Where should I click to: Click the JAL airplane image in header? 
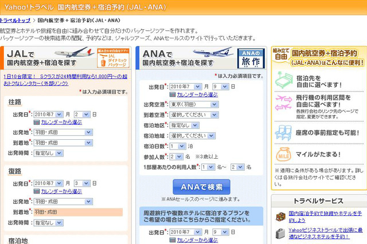coord(73,52)
